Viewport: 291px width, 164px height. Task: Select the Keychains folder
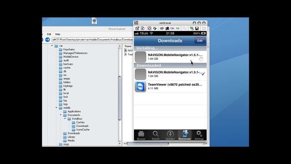tap(67, 50)
